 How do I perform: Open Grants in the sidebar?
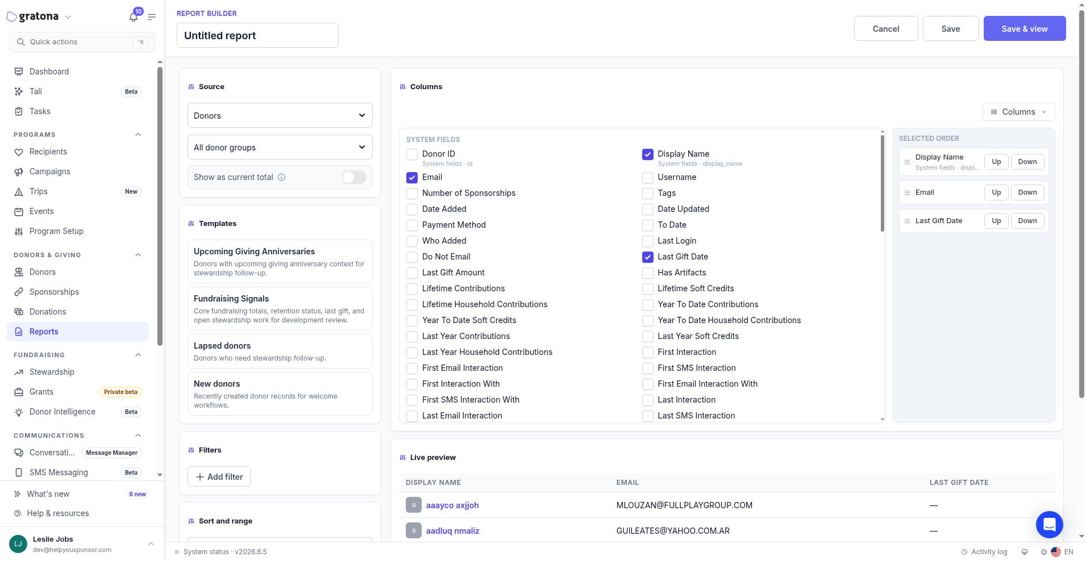point(78,392)
